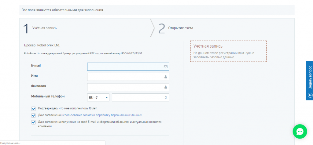Focus the E-mail input field
The width and height of the screenshot is (313, 145).
point(128,67)
